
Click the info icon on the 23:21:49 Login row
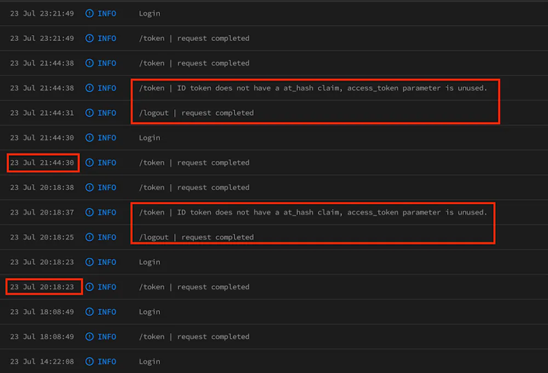89,13
